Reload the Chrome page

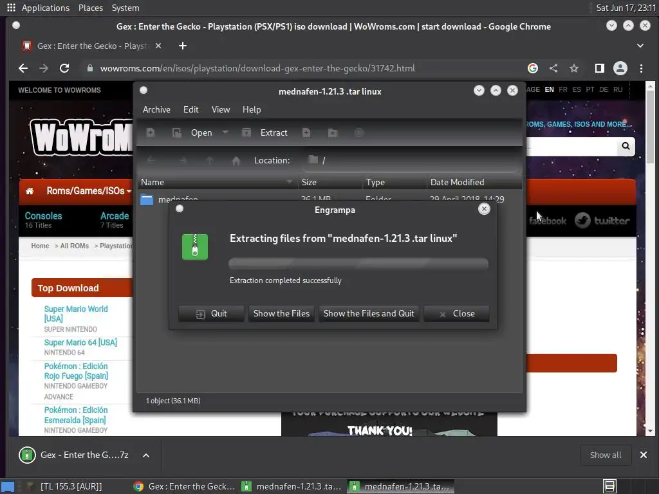[x=64, y=68]
